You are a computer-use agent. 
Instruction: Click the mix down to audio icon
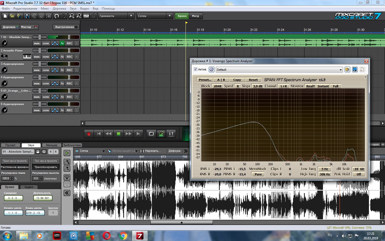coord(48,16)
